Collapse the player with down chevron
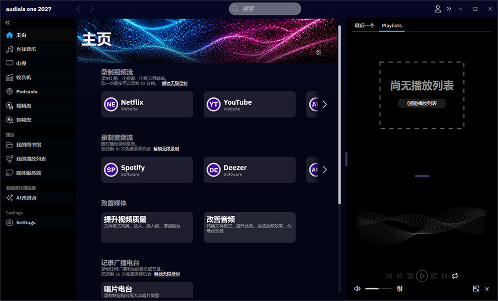Image resolution: width=498 pixels, height=301 pixels. (487, 289)
